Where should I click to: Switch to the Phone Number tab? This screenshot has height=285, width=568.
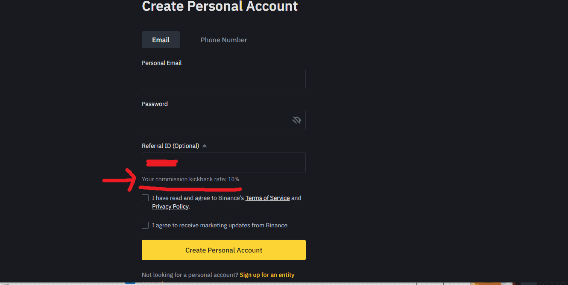(224, 40)
